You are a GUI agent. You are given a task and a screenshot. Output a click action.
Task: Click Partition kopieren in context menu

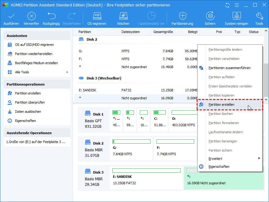point(230,95)
